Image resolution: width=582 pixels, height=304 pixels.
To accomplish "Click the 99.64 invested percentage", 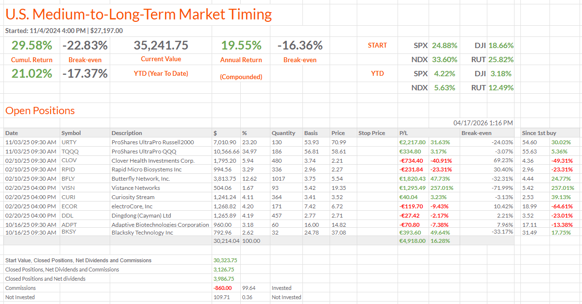I will (x=249, y=288).
